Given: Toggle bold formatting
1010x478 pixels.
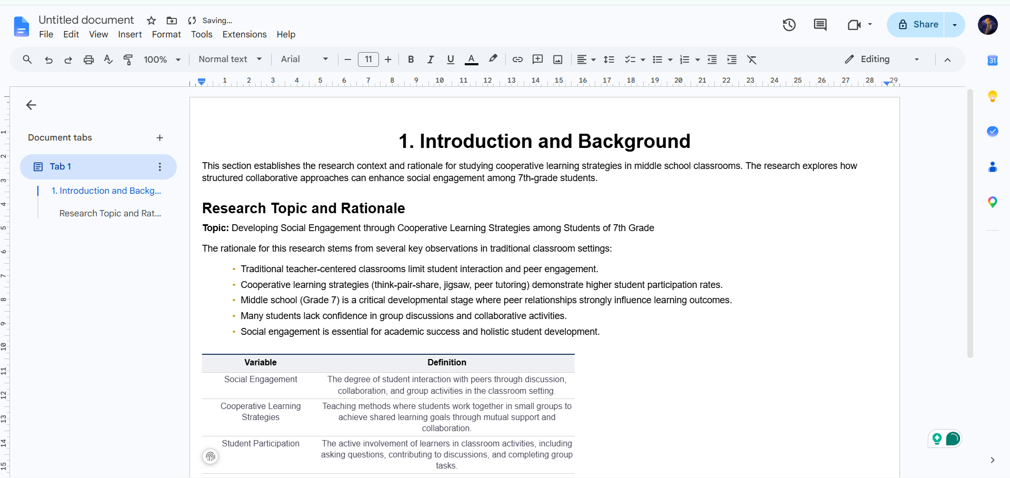Looking at the screenshot, I should [x=411, y=59].
